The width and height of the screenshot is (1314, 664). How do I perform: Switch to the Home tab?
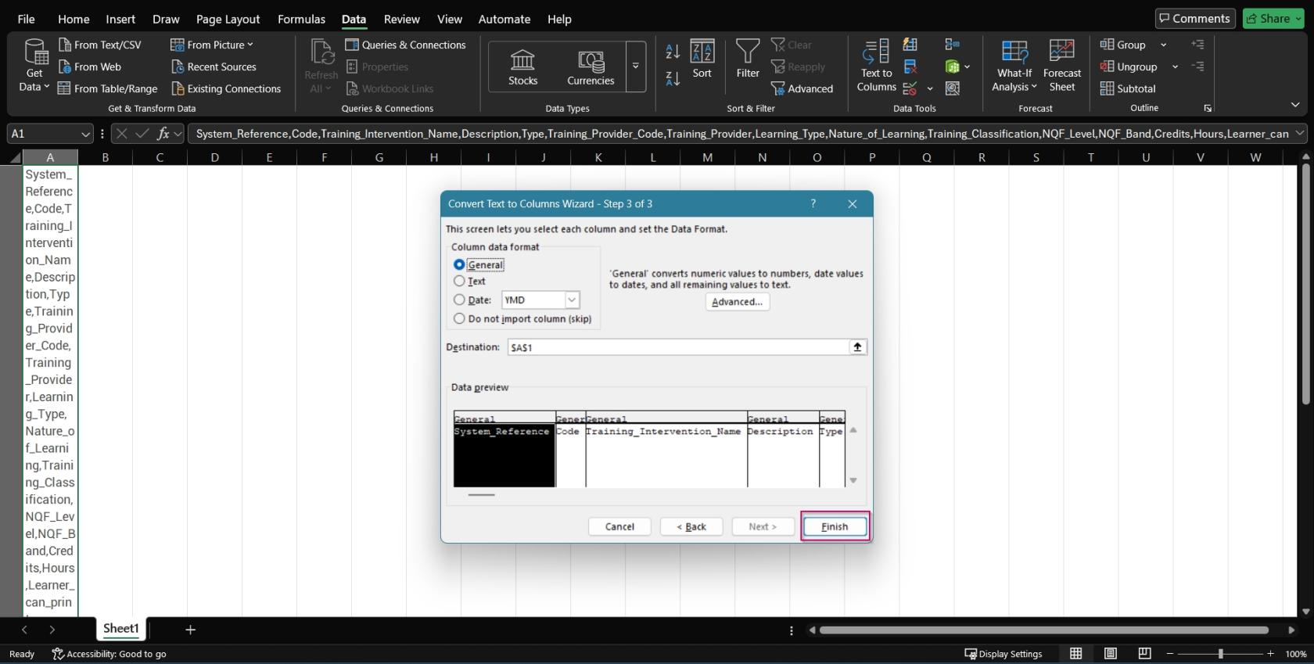point(74,19)
